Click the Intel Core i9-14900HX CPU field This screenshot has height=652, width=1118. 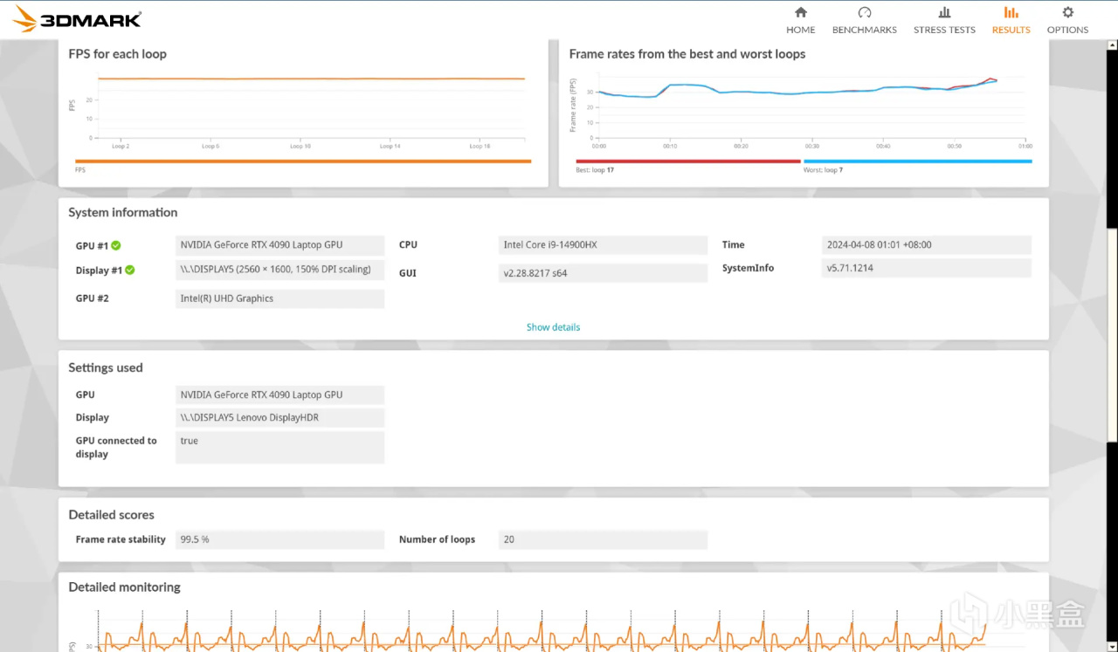[603, 245]
